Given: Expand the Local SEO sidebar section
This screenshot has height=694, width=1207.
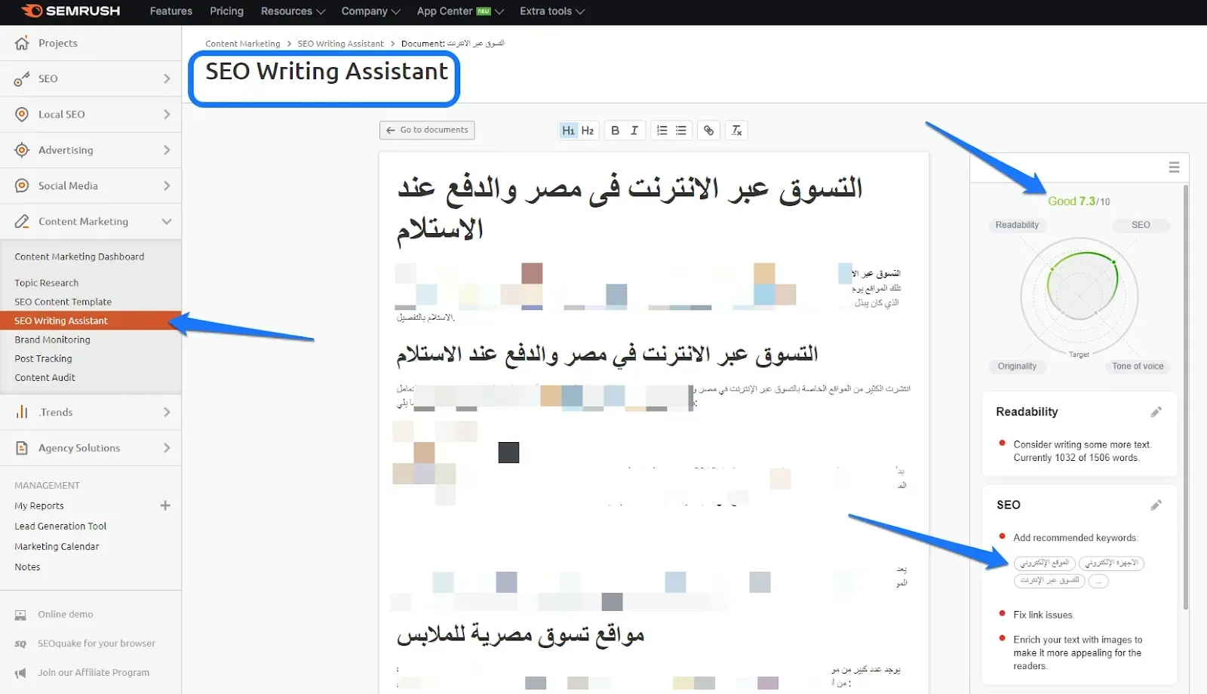Looking at the screenshot, I should 167,114.
